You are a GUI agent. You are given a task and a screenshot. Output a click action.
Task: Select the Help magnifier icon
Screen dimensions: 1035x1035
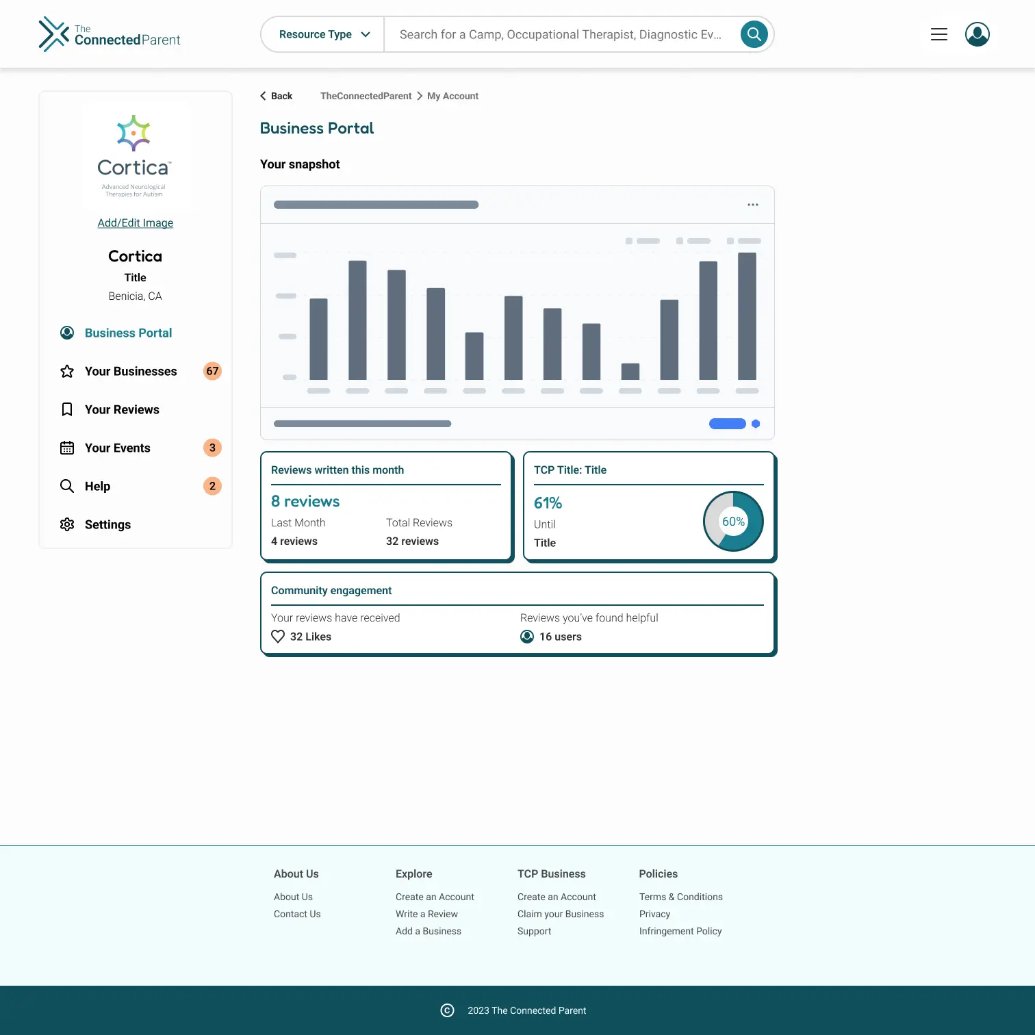[x=66, y=486]
